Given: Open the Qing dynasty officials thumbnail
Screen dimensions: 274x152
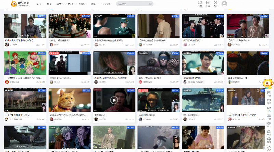Looking at the screenshot, I should coord(248,63).
